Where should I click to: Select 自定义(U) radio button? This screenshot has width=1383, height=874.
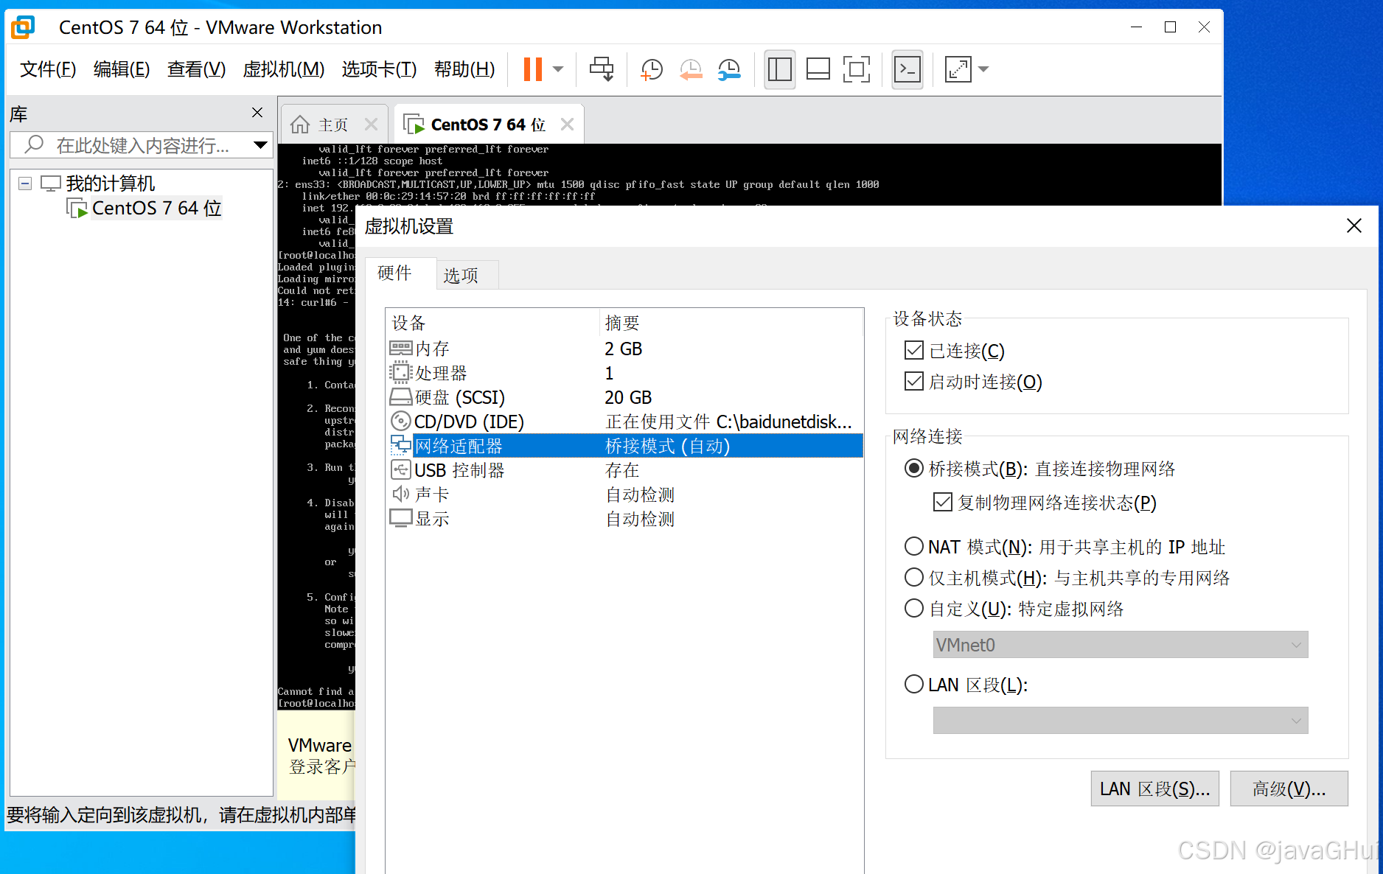coord(914,608)
